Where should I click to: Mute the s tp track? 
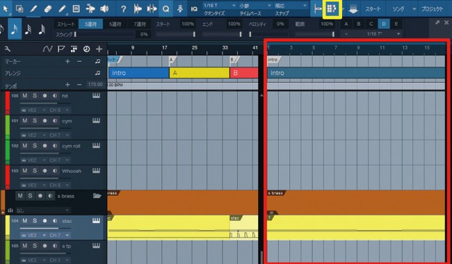pyautogui.click(x=25, y=246)
